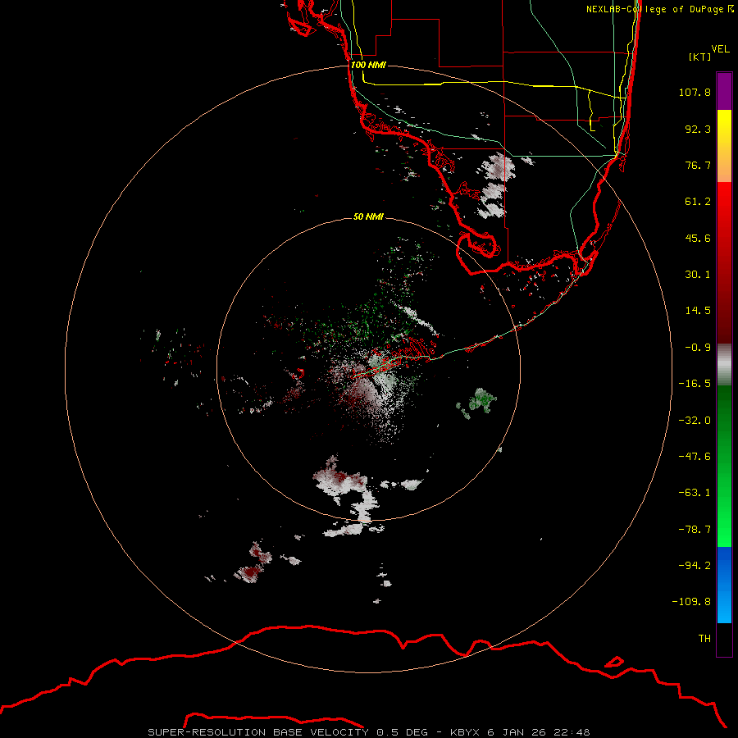Click the 100 NMI range ring label
The width and height of the screenshot is (738, 738).
tap(368, 65)
